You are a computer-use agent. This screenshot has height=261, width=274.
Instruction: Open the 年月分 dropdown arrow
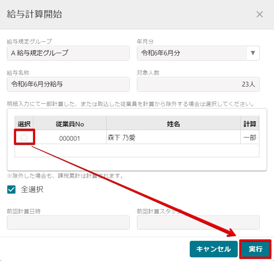tap(253, 53)
